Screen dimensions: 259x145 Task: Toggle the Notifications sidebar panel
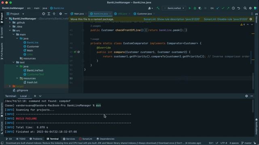(x=257, y=126)
